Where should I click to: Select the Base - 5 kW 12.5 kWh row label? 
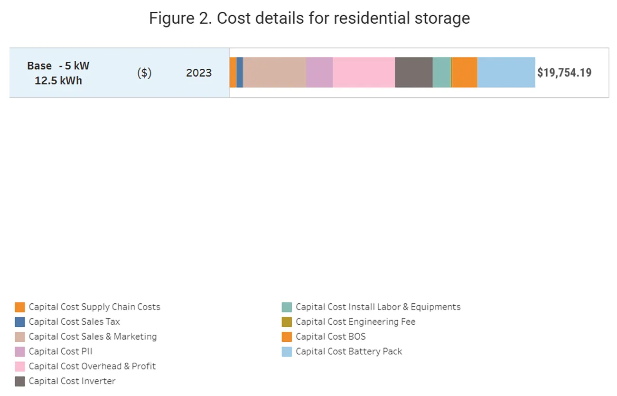point(58,73)
